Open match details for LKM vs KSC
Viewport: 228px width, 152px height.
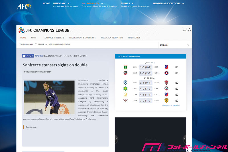pyautogui.click(x=177, y=67)
